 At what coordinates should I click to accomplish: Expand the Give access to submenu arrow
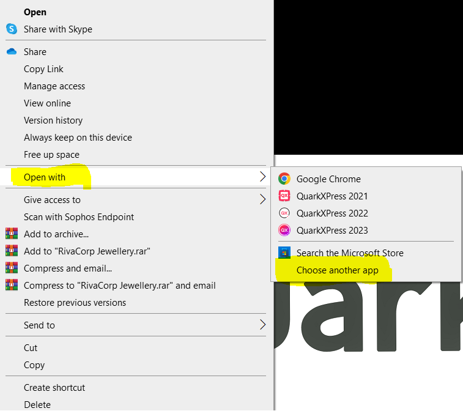262,199
